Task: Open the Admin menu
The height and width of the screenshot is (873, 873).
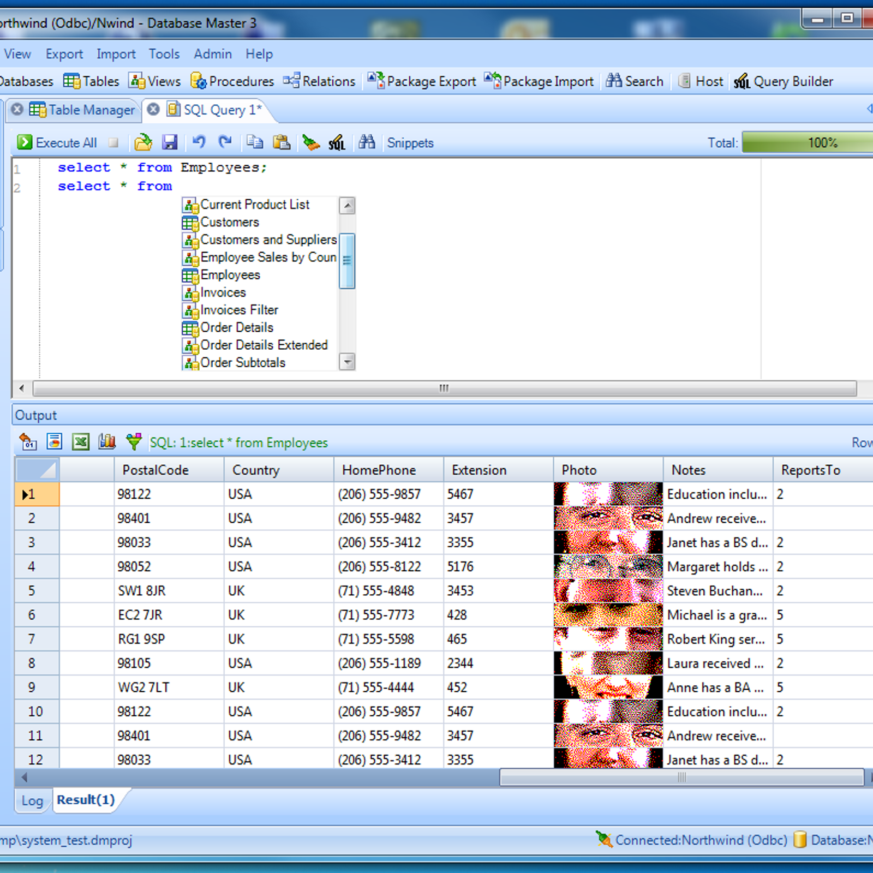Action: click(213, 54)
